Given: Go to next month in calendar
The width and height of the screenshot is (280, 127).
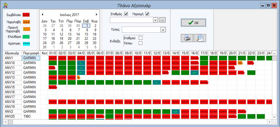Looking at the screenshot, I should [x=96, y=15].
